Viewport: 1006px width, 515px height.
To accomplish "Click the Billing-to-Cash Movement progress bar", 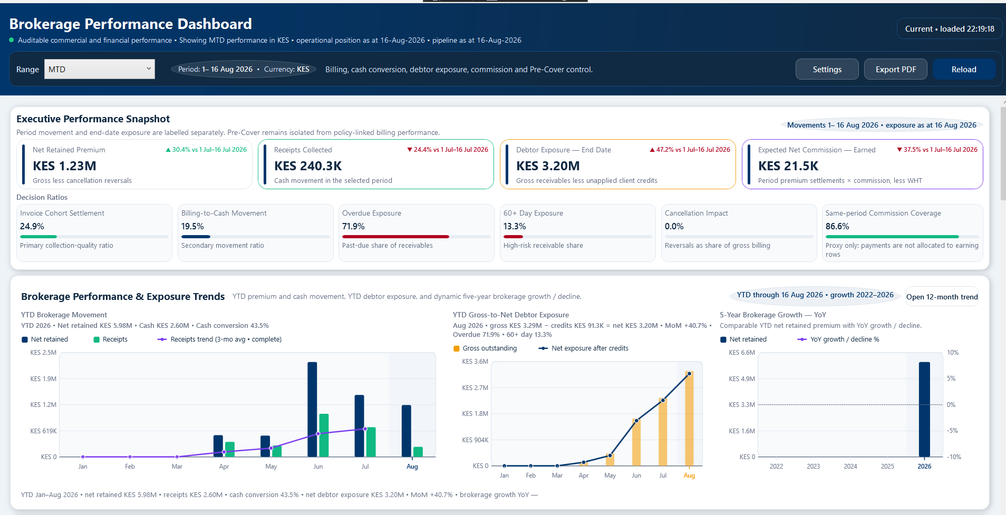I will [x=256, y=237].
